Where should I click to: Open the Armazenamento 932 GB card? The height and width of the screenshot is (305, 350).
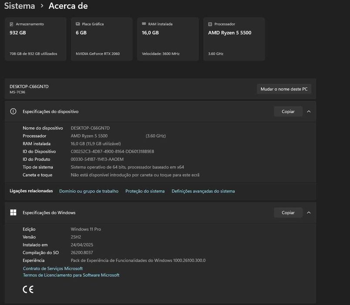coord(35,39)
